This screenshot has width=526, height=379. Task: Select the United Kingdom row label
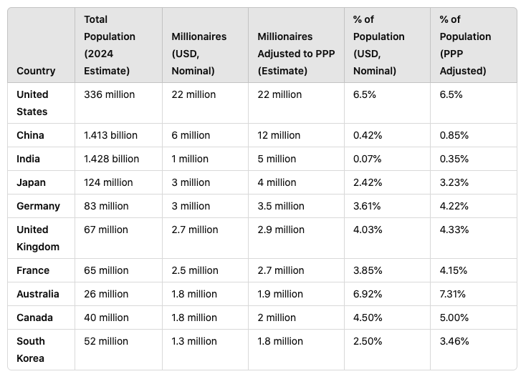38,238
